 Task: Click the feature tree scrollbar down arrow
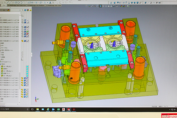tap(19, 103)
